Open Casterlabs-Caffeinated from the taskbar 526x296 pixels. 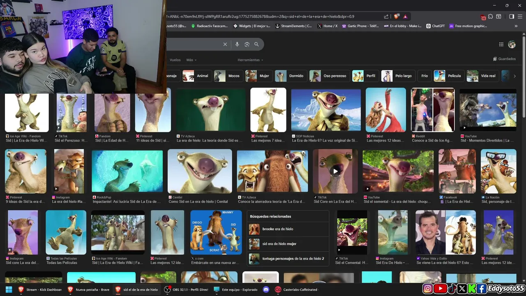[x=296, y=289]
